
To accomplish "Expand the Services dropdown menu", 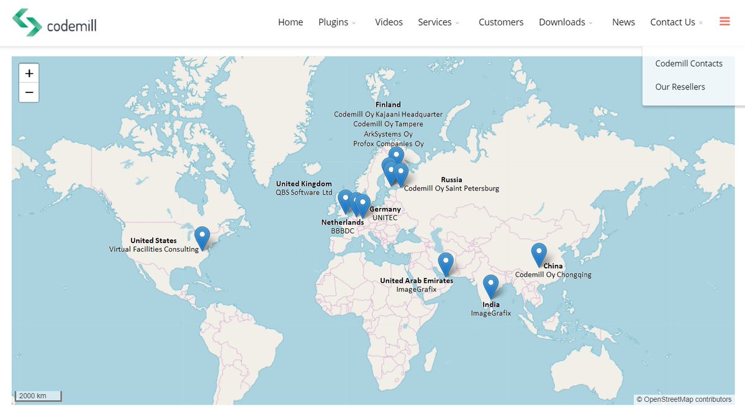I will pyautogui.click(x=438, y=22).
